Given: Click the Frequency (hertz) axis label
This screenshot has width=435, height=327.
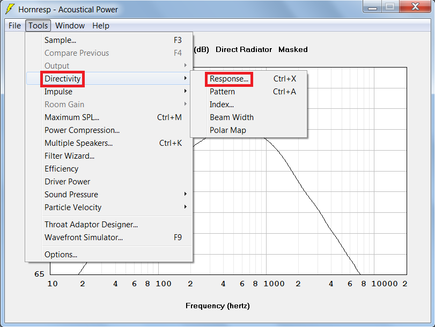Looking at the screenshot, I should click(218, 306).
